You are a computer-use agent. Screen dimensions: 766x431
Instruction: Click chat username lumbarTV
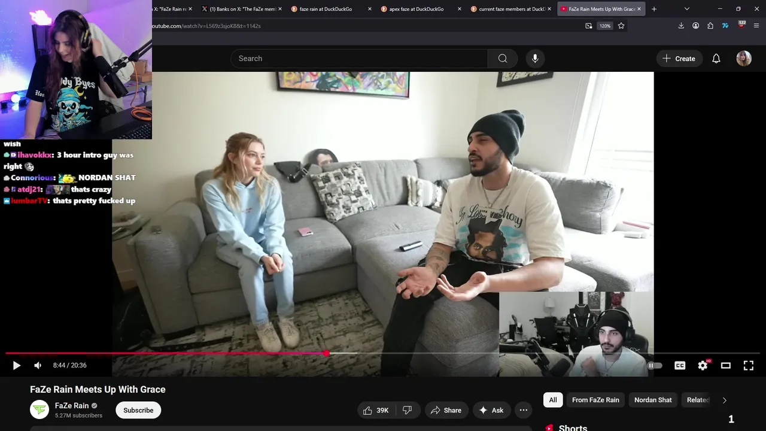click(x=29, y=201)
